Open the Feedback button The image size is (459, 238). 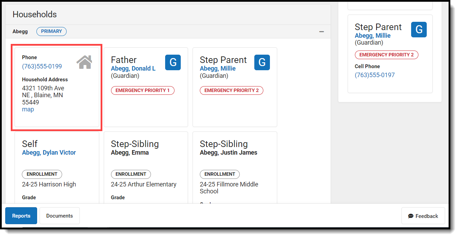pyautogui.click(x=423, y=216)
